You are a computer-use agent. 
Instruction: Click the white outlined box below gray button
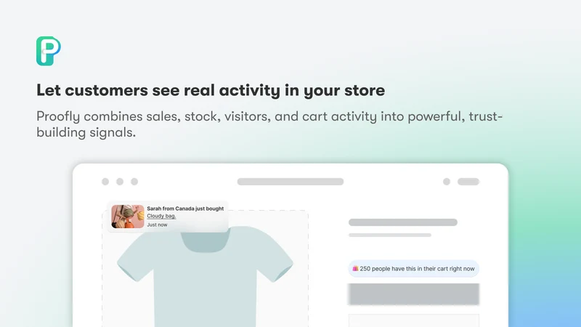[413, 320]
